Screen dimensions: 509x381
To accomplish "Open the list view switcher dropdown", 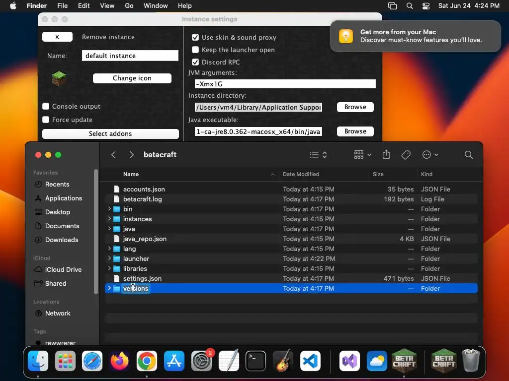I will point(318,155).
